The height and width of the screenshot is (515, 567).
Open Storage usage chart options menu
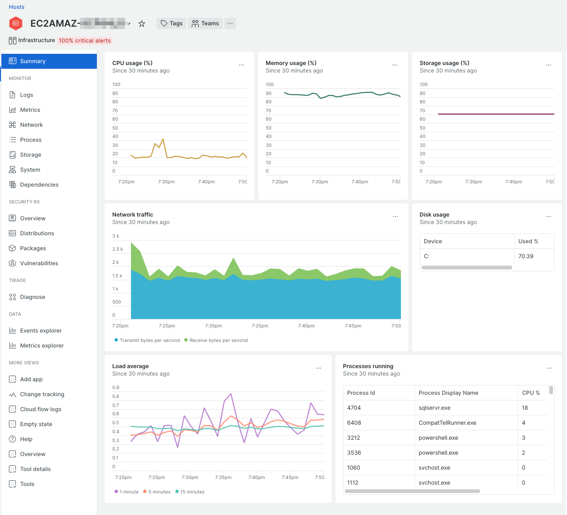point(549,65)
